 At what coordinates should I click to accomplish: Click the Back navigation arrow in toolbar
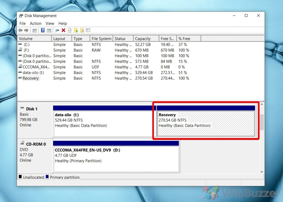click(20, 30)
